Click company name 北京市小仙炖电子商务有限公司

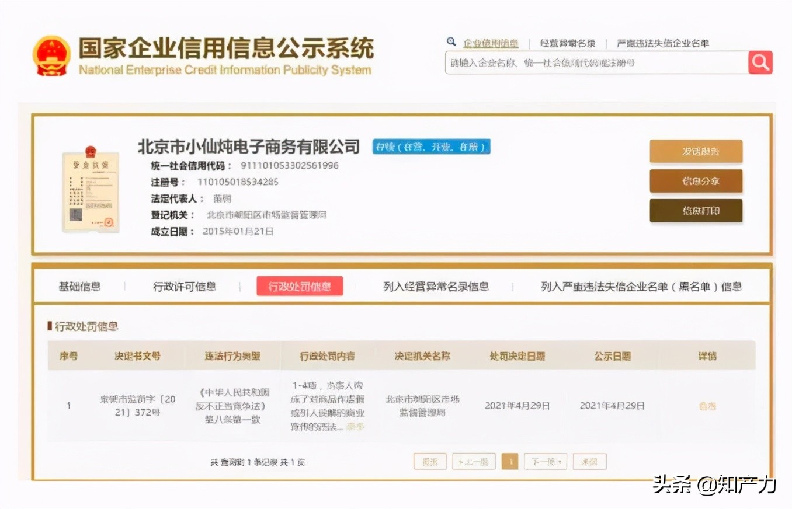[x=249, y=146]
